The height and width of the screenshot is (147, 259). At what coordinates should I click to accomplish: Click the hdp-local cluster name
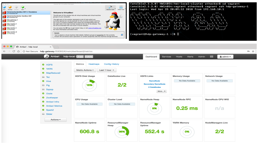click(69, 56)
